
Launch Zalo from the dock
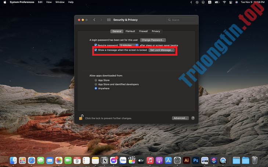123,160
